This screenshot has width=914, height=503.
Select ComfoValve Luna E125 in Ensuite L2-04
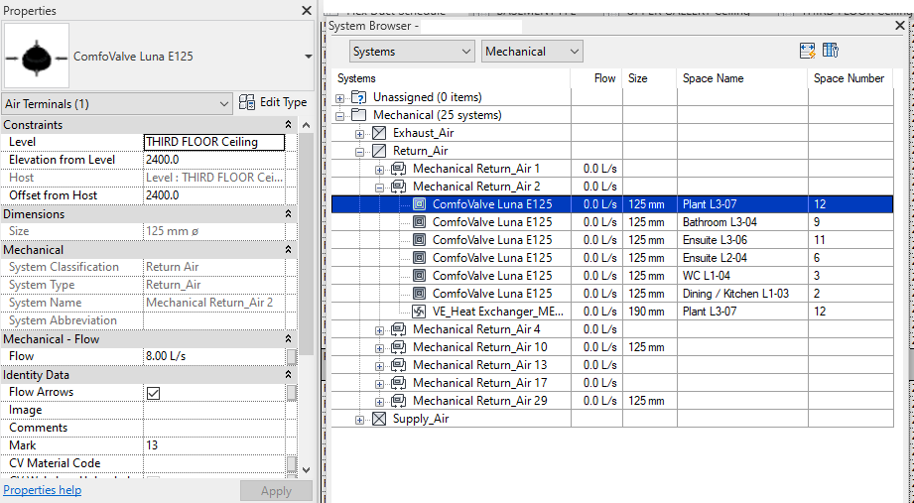coord(612,258)
